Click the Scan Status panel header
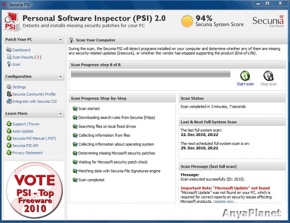The image size is (290, 223). point(232,98)
